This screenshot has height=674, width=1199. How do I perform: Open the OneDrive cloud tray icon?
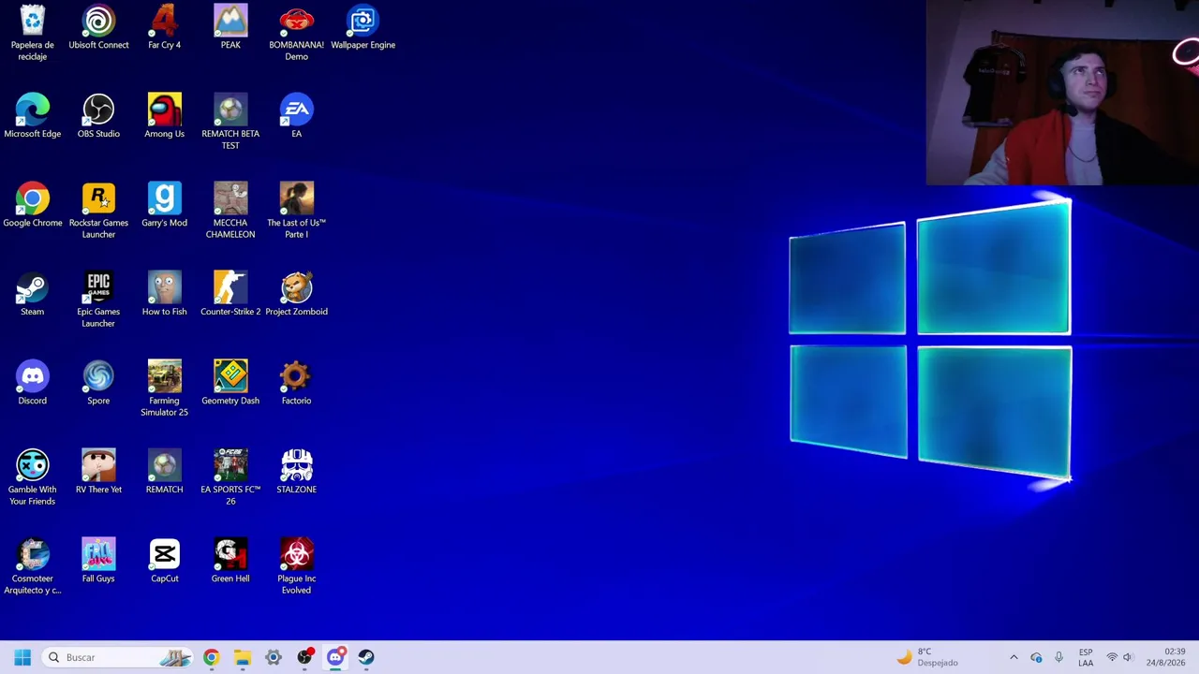point(1036,657)
